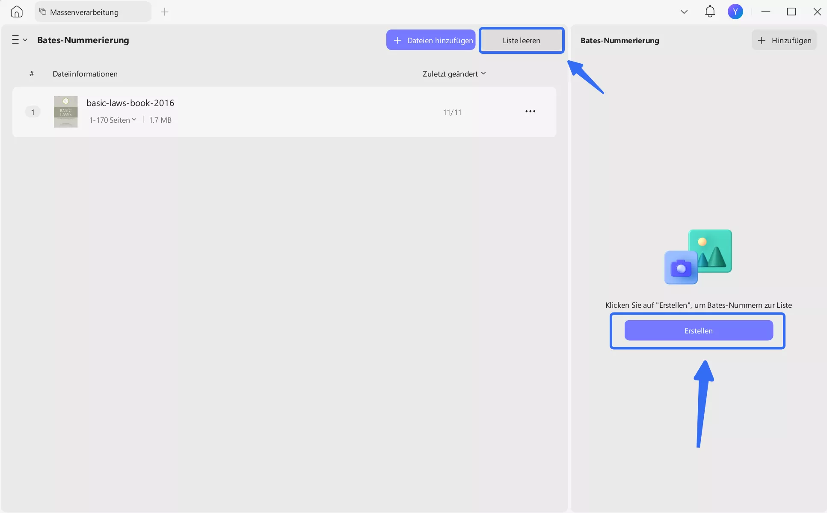Maximize the application window
Viewport: 827px width, 513px height.
[x=791, y=12]
